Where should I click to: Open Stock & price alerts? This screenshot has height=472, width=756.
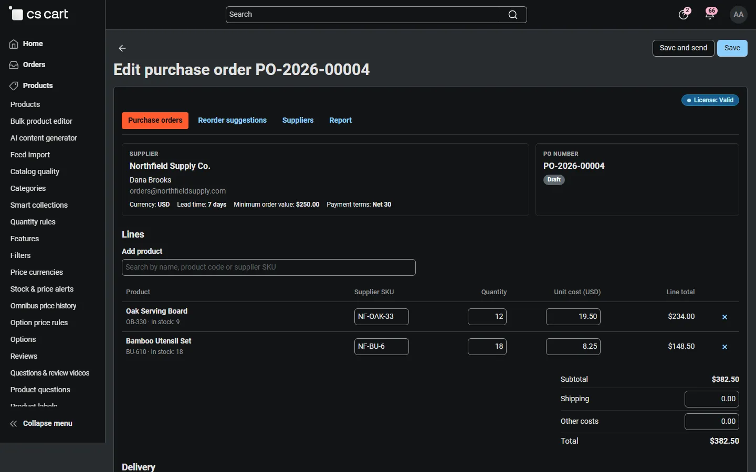[42, 289]
